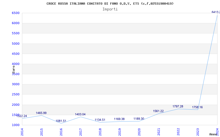Select the 2023 year label
This screenshot has width=220, height=137.
pyautogui.click(x=198, y=132)
